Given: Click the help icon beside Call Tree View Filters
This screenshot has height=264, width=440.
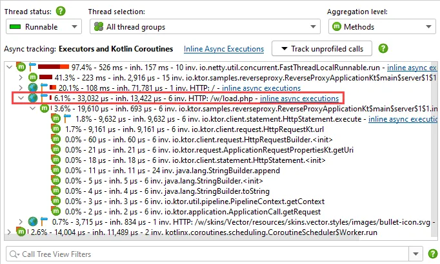Looking at the screenshot, I should tap(433, 254).
